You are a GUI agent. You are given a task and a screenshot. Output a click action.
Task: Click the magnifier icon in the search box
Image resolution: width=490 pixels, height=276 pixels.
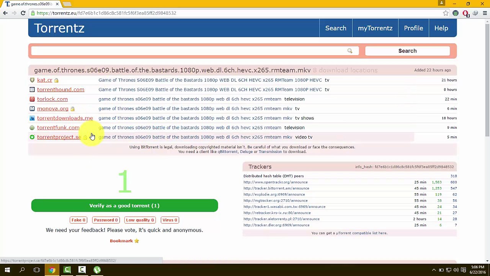coord(350,51)
